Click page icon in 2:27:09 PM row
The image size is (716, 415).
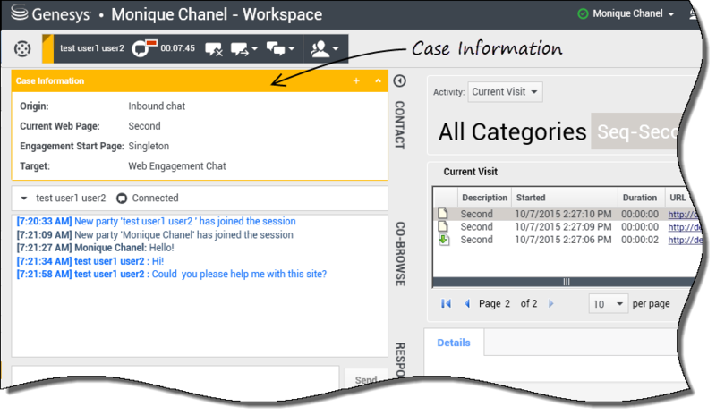(x=443, y=226)
